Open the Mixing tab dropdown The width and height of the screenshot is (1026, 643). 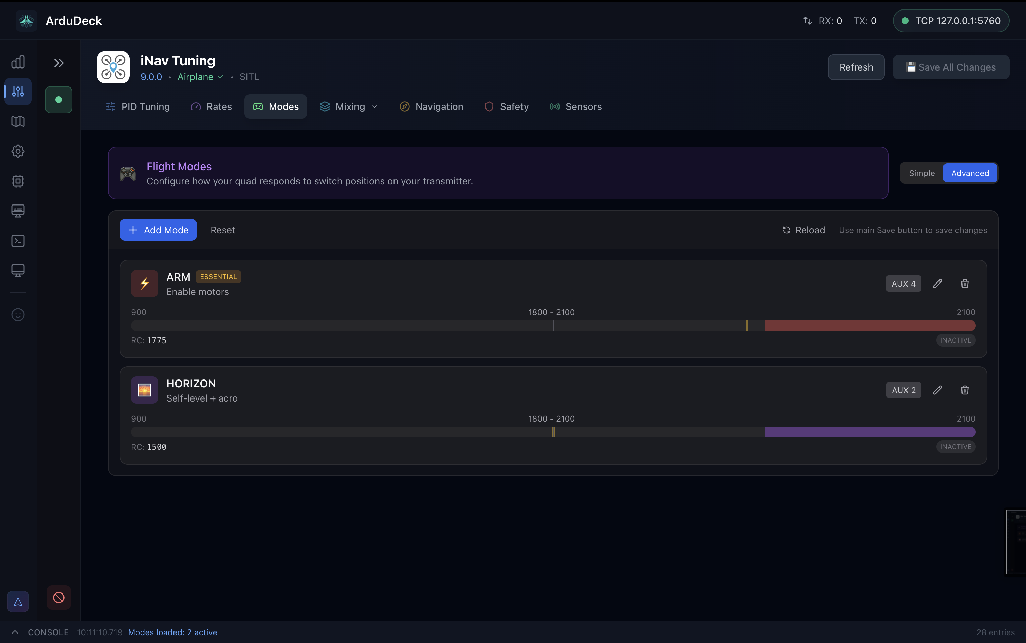(349, 106)
